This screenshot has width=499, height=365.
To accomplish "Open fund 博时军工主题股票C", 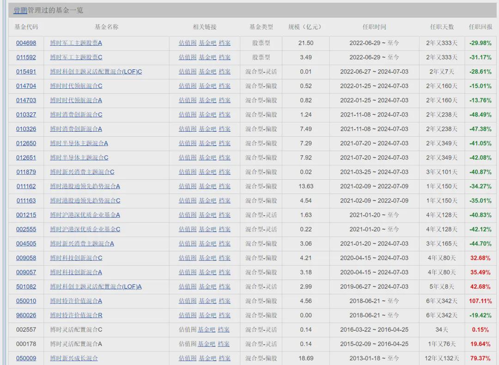I will pyautogui.click(x=76, y=57).
